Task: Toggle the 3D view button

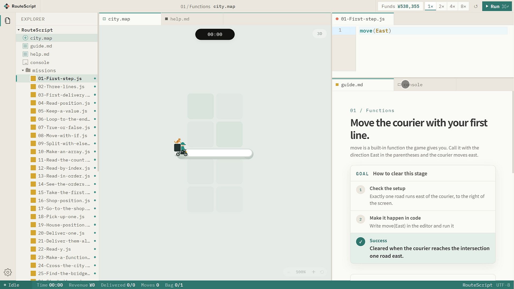Action: click(x=319, y=34)
